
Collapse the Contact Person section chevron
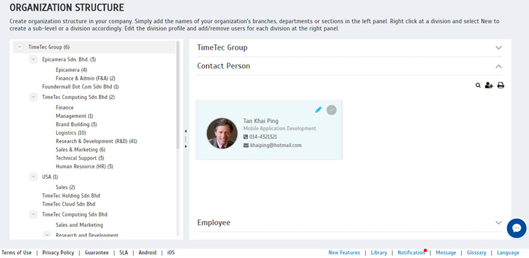499,67
